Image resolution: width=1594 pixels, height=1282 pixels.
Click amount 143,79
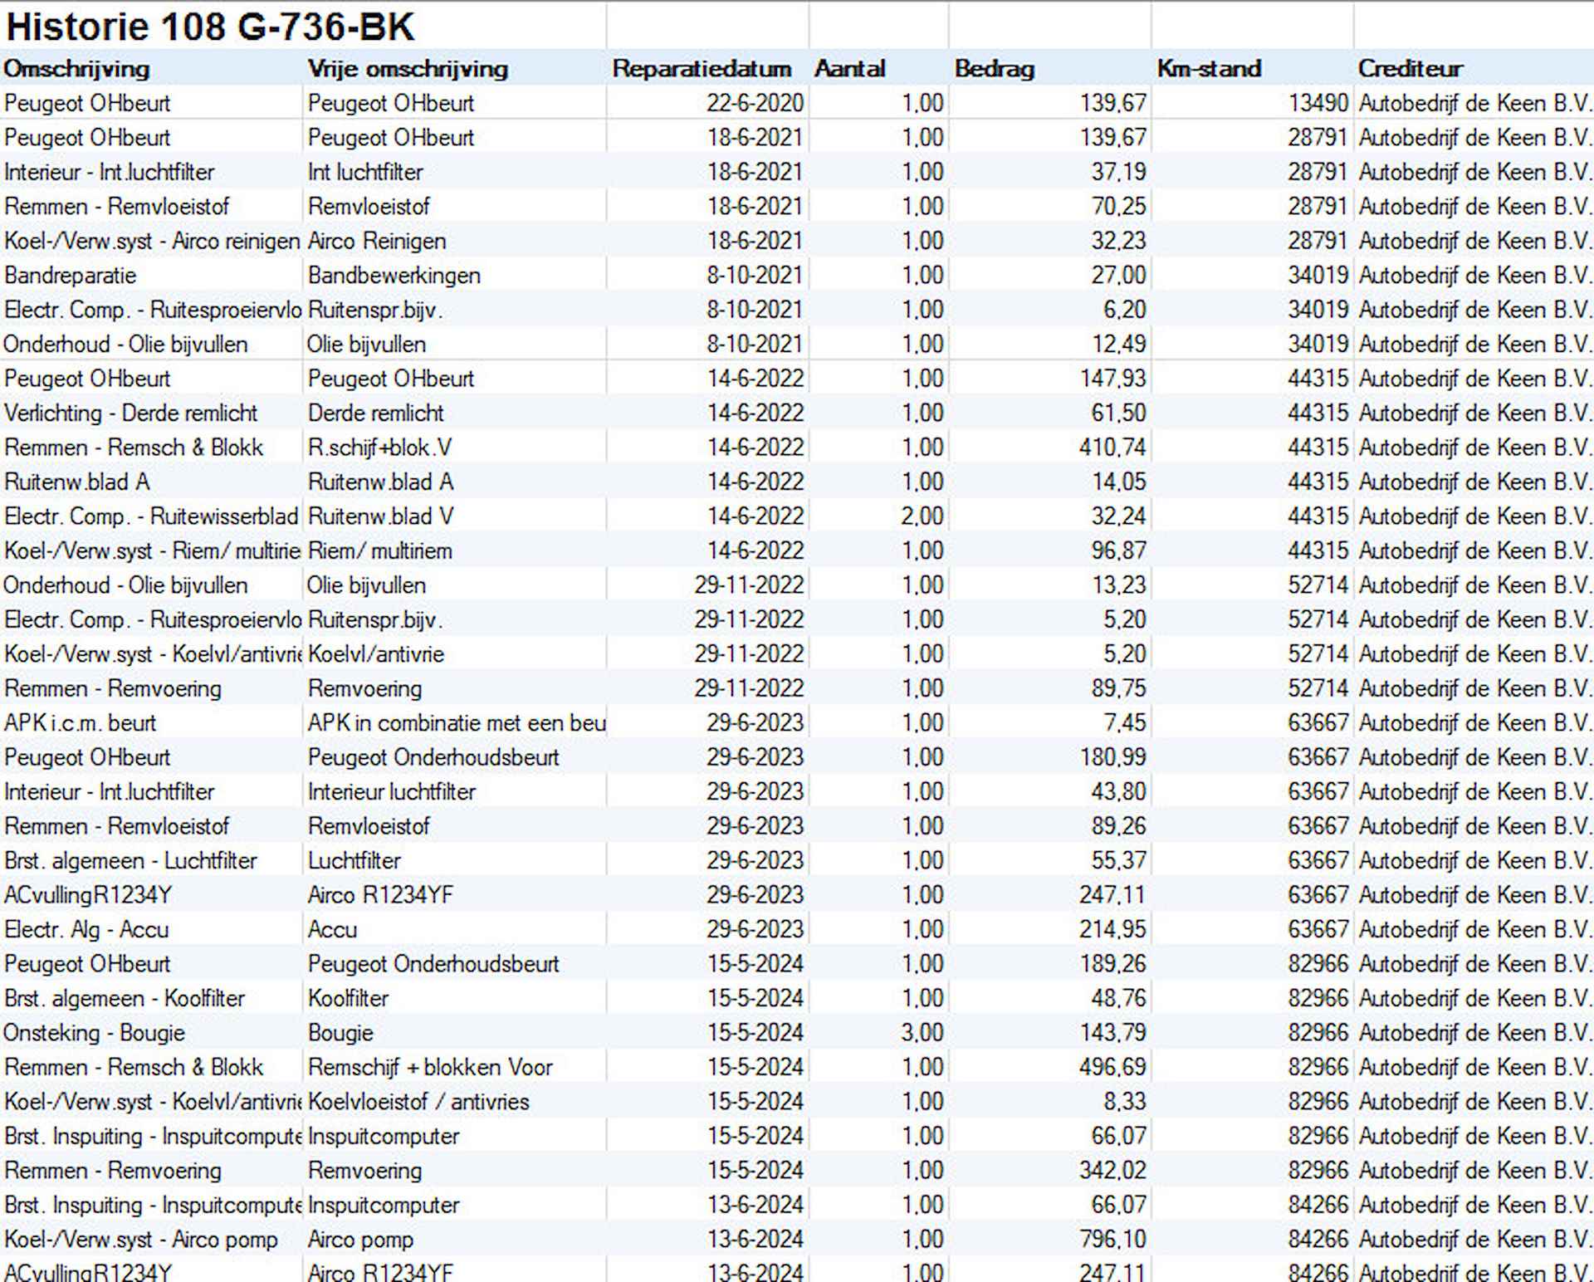tap(1112, 1033)
